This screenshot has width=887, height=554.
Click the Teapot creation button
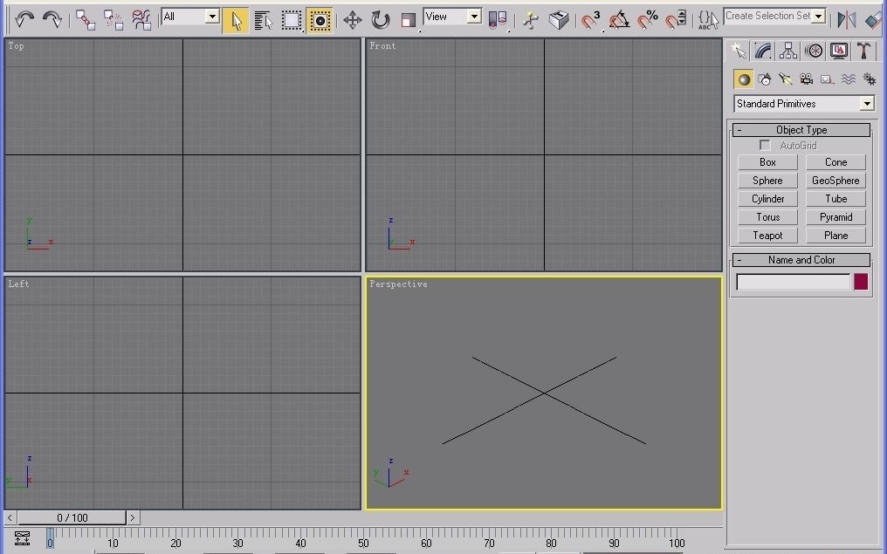point(767,235)
